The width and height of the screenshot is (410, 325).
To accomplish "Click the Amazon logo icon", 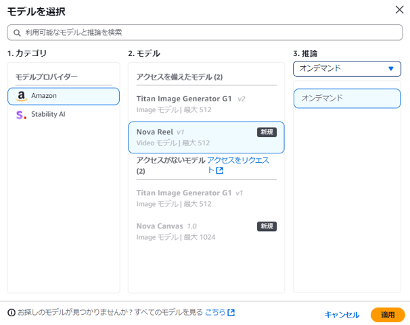I will 21,96.
